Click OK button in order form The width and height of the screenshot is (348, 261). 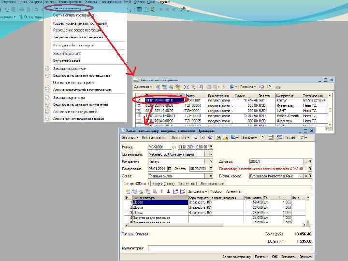point(275,257)
